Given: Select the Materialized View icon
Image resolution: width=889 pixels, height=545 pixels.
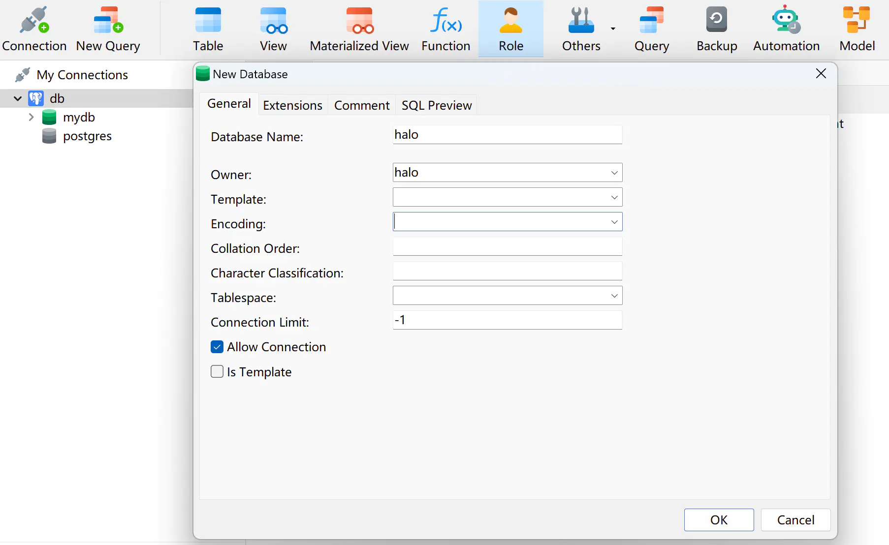Looking at the screenshot, I should (x=359, y=20).
